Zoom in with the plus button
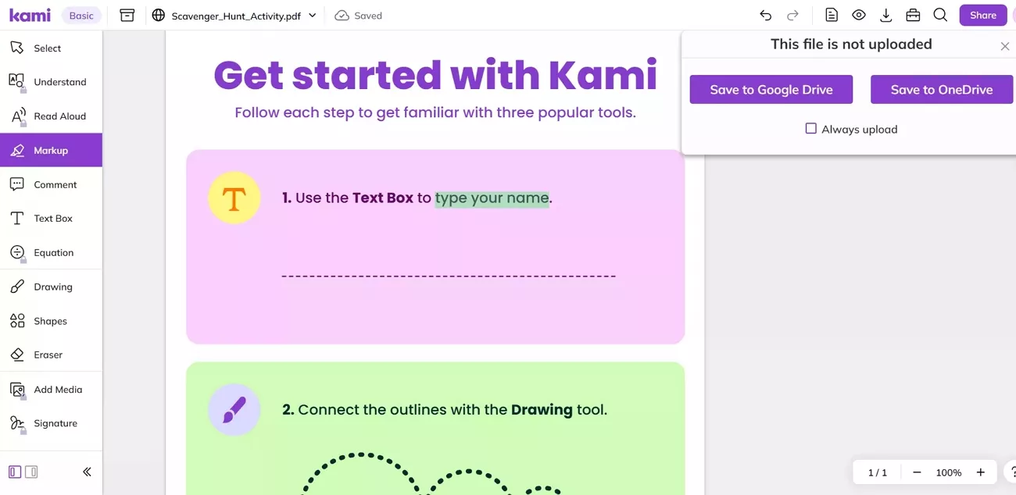The image size is (1016, 495). pyautogui.click(x=980, y=472)
